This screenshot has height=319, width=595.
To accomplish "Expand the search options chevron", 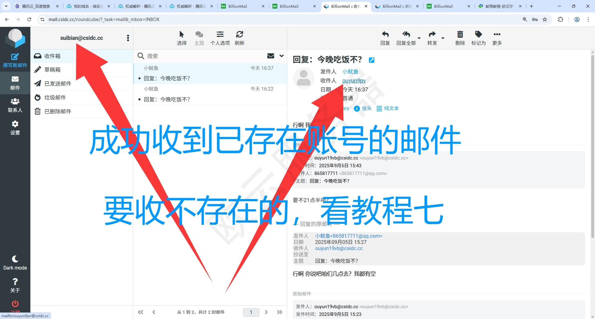I will [x=281, y=56].
